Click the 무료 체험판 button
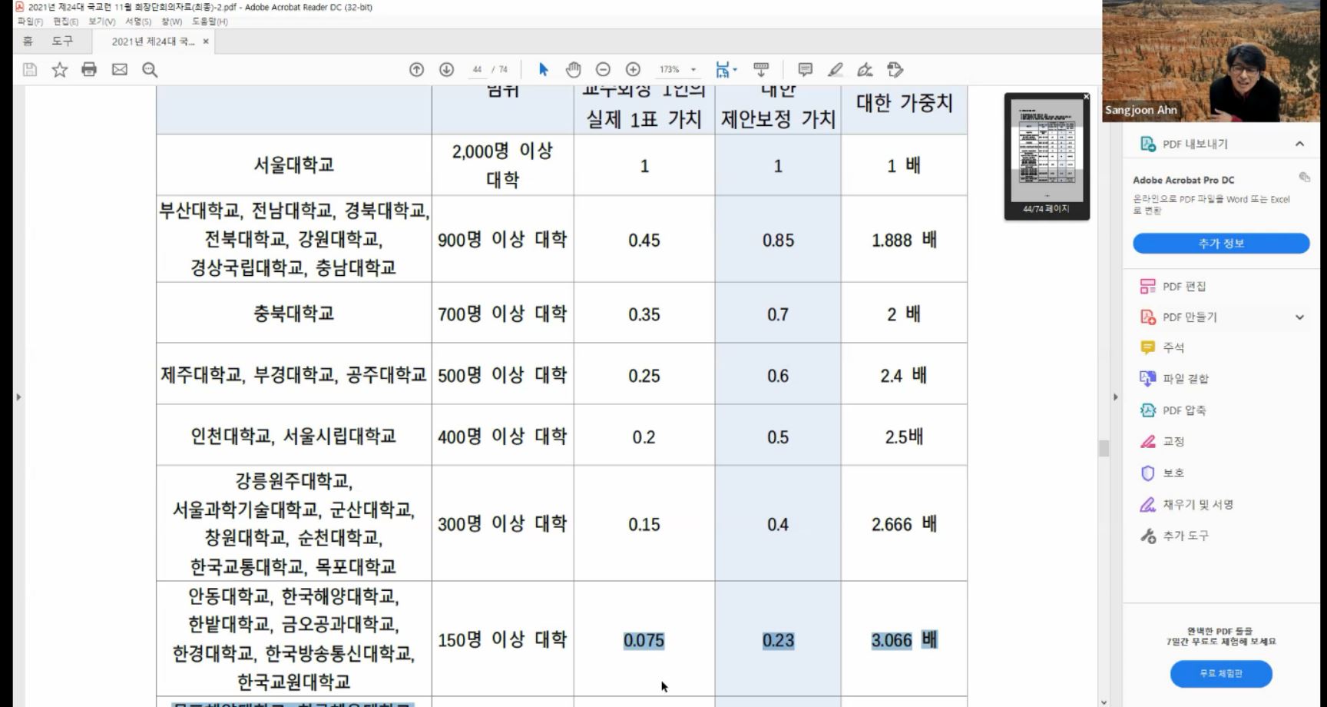 pos(1220,673)
